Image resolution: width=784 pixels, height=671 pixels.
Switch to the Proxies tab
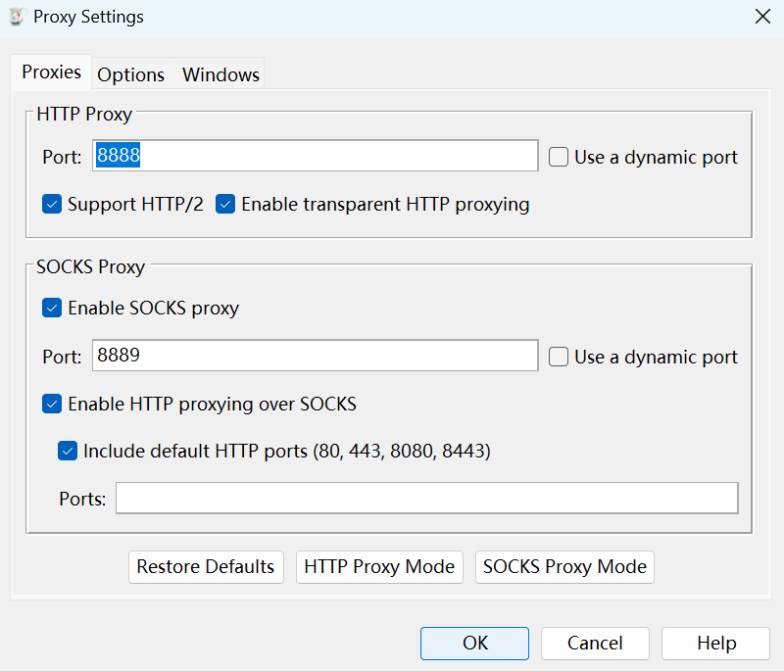coord(51,72)
